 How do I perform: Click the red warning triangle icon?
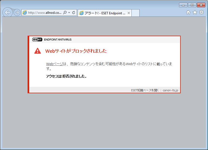point(38,51)
